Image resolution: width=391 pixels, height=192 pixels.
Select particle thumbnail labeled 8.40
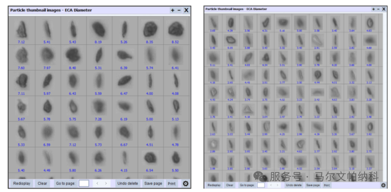[73, 55]
